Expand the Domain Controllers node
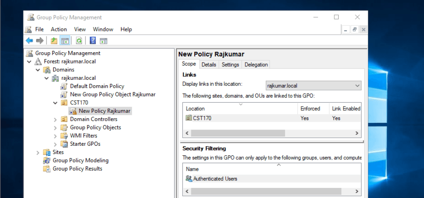424x198 pixels. pyautogui.click(x=55, y=119)
